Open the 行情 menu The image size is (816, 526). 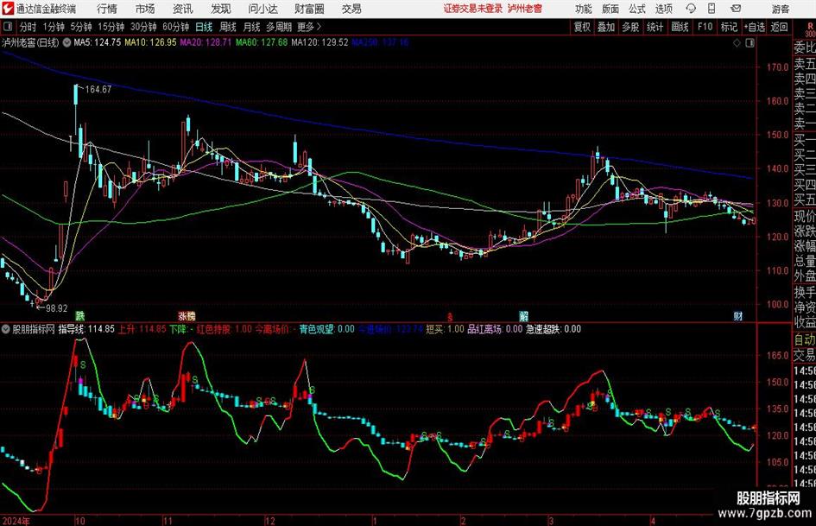click(x=107, y=9)
